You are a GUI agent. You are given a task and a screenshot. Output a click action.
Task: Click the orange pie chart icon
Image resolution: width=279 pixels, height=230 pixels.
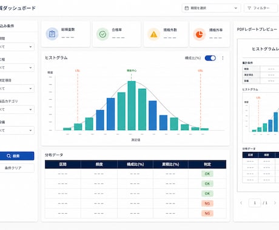coord(200,34)
